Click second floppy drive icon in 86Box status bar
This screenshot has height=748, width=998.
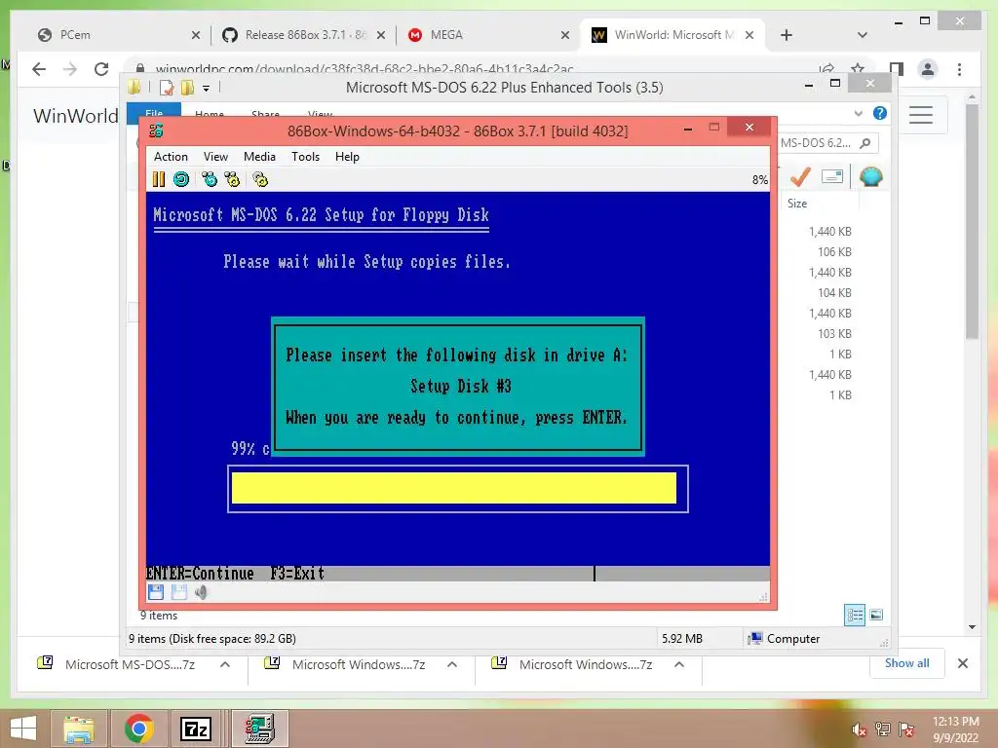179,592
